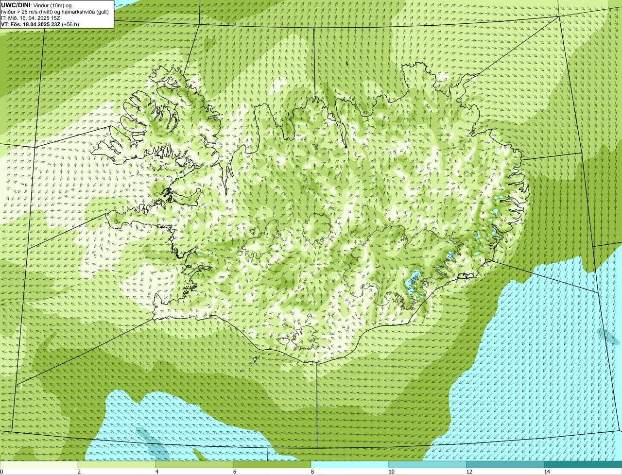Click the scale label "2"
The width and height of the screenshot is (622, 475).
pos(79,472)
